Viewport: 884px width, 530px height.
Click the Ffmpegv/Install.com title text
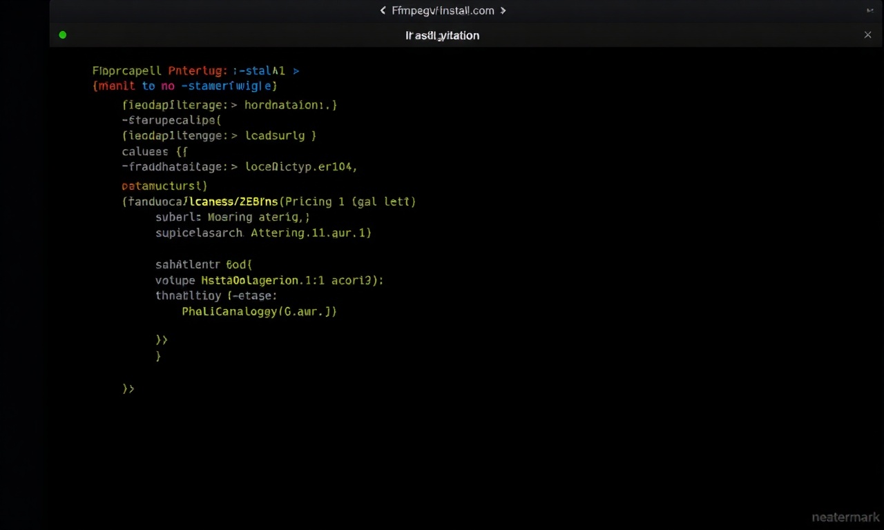pyautogui.click(x=443, y=10)
